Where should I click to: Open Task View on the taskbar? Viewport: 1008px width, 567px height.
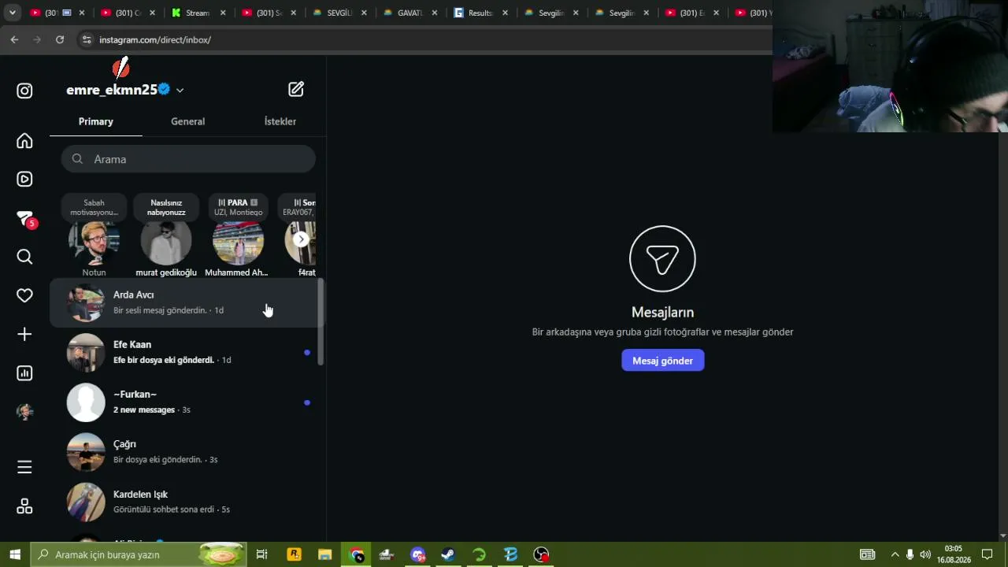pyautogui.click(x=262, y=554)
